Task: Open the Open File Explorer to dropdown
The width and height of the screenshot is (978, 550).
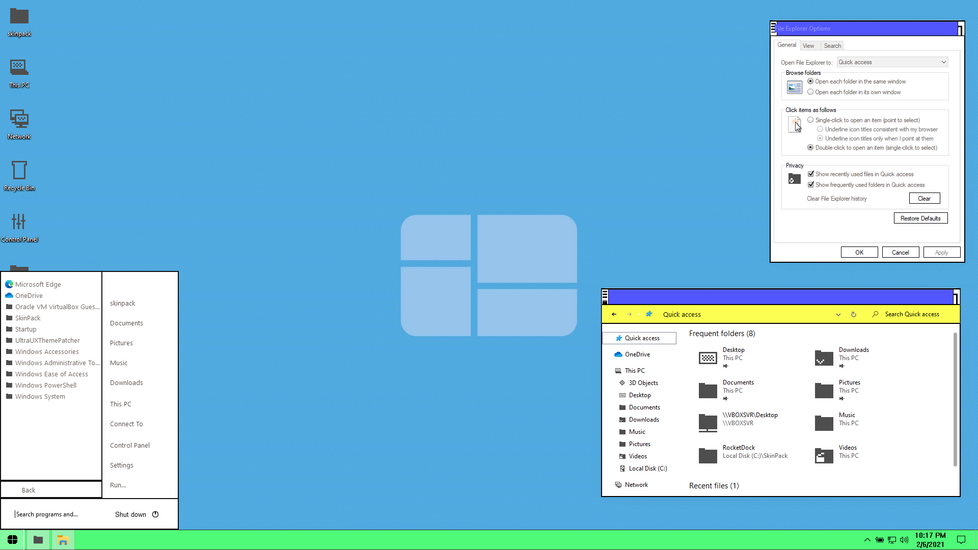Action: pyautogui.click(x=892, y=62)
